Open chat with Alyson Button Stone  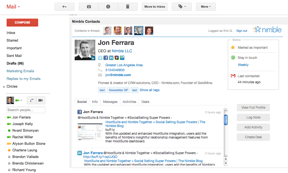click(29, 144)
